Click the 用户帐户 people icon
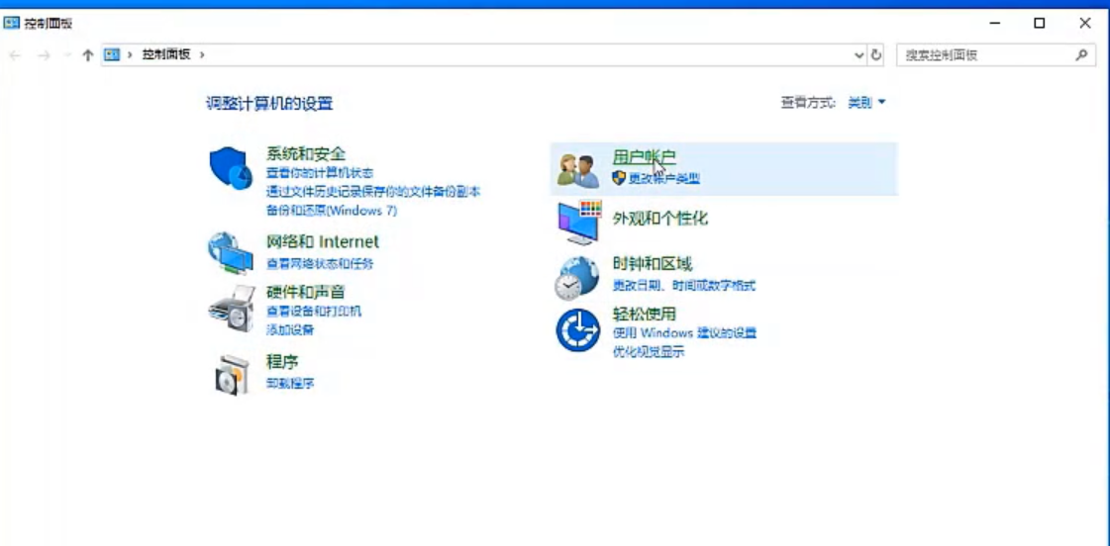The height and width of the screenshot is (546, 1110). tap(578, 170)
